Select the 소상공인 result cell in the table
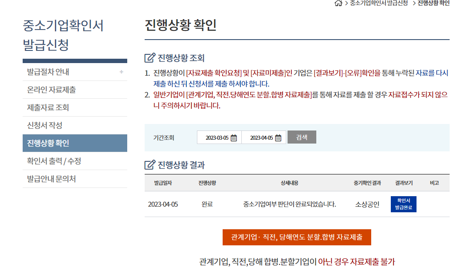The image size is (464, 271). (367, 204)
